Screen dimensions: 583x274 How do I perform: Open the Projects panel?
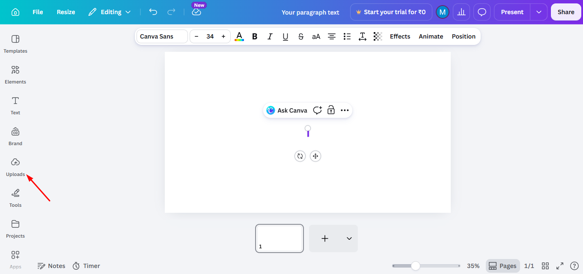(x=15, y=229)
